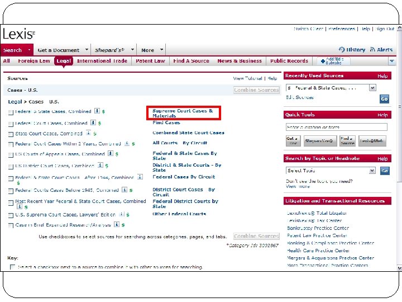Check Federal & State Cases, Combined checkbox
This screenshot has width=402, height=302.
point(11,112)
